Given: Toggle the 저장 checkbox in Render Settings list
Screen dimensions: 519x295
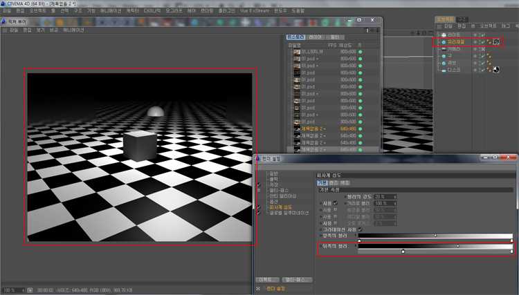Looking at the screenshot, I should click(259, 184).
